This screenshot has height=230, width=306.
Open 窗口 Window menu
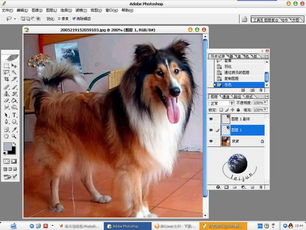point(112,11)
